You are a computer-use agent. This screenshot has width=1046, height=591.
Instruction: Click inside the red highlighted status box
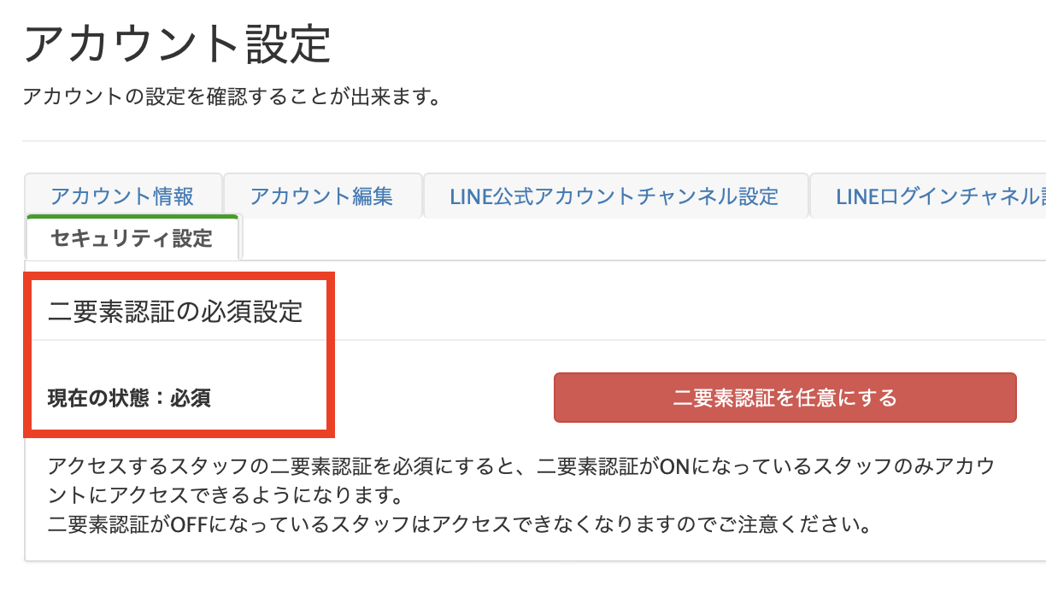[x=179, y=354]
